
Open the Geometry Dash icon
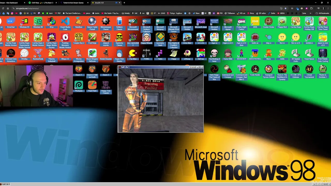(160, 40)
